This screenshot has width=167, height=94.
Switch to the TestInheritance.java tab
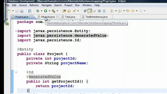point(96,17)
